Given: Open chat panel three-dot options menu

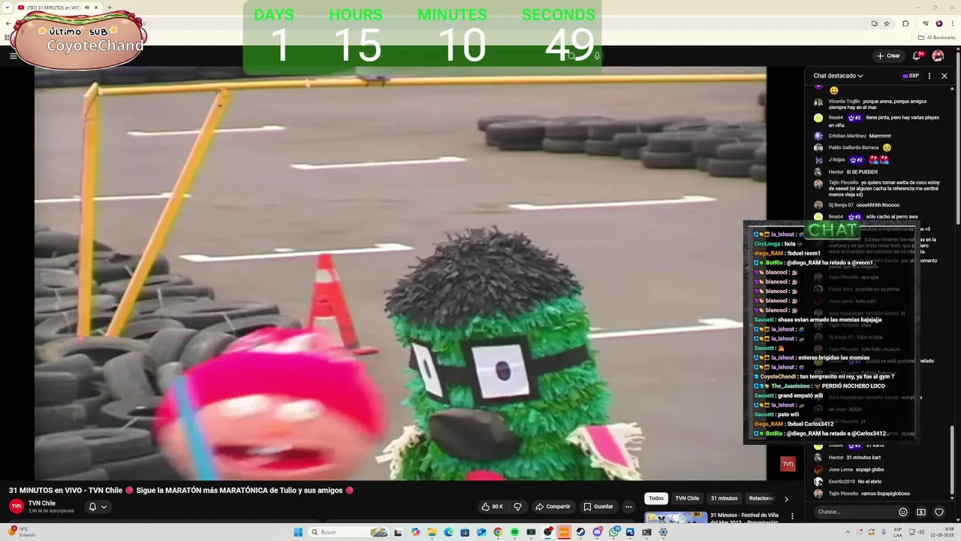Looking at the screenshot, I should point(929,76).
